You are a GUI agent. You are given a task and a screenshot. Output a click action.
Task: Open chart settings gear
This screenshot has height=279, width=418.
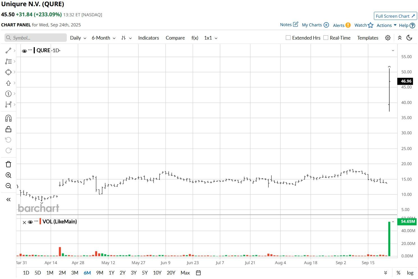click(x=388, y=38)
